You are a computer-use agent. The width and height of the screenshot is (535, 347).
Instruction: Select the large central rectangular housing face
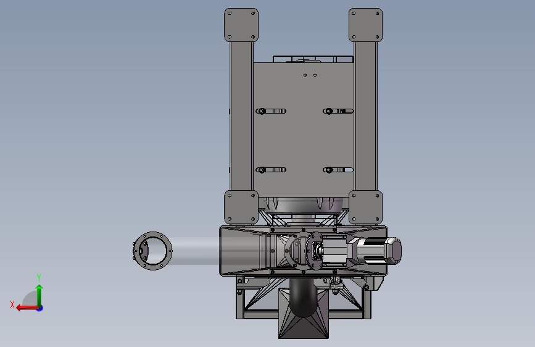tap(304, 130)
